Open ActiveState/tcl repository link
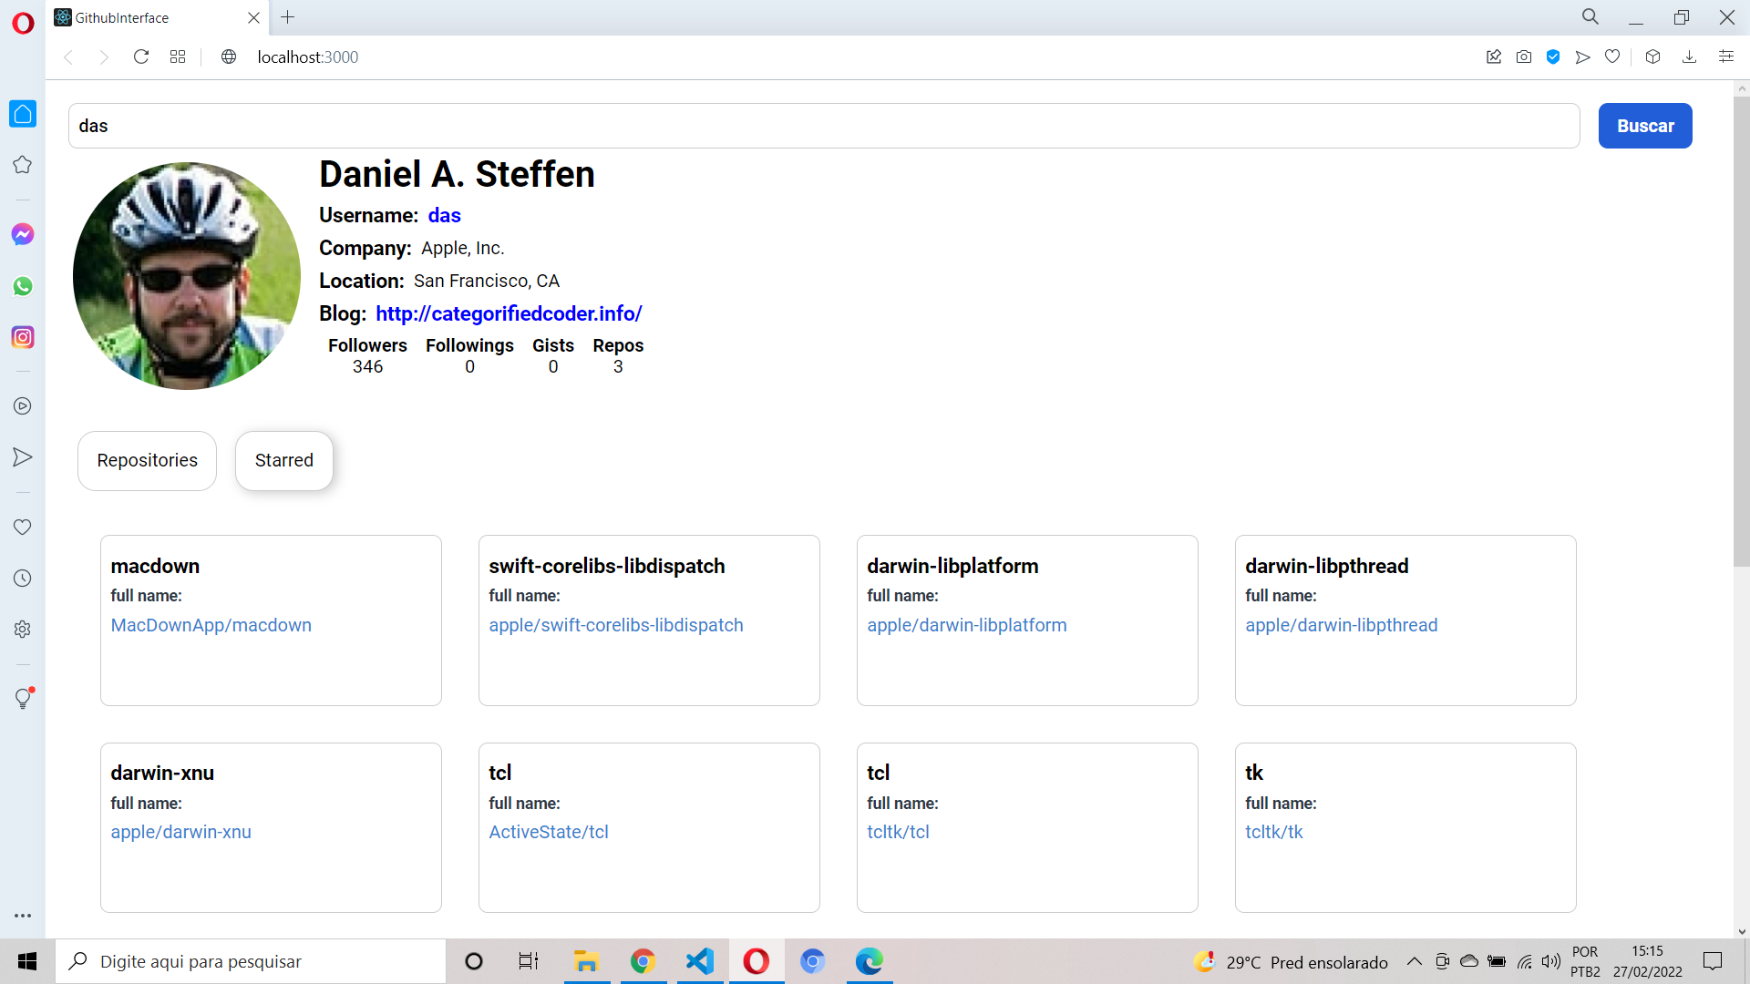The height and width of the screenshot is (984, 1750). coord(549,833)
